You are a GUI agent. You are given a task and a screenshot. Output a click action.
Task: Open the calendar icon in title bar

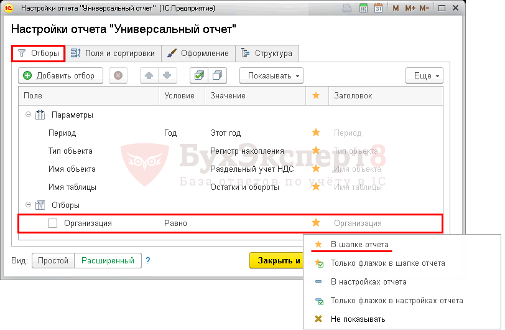379,9
